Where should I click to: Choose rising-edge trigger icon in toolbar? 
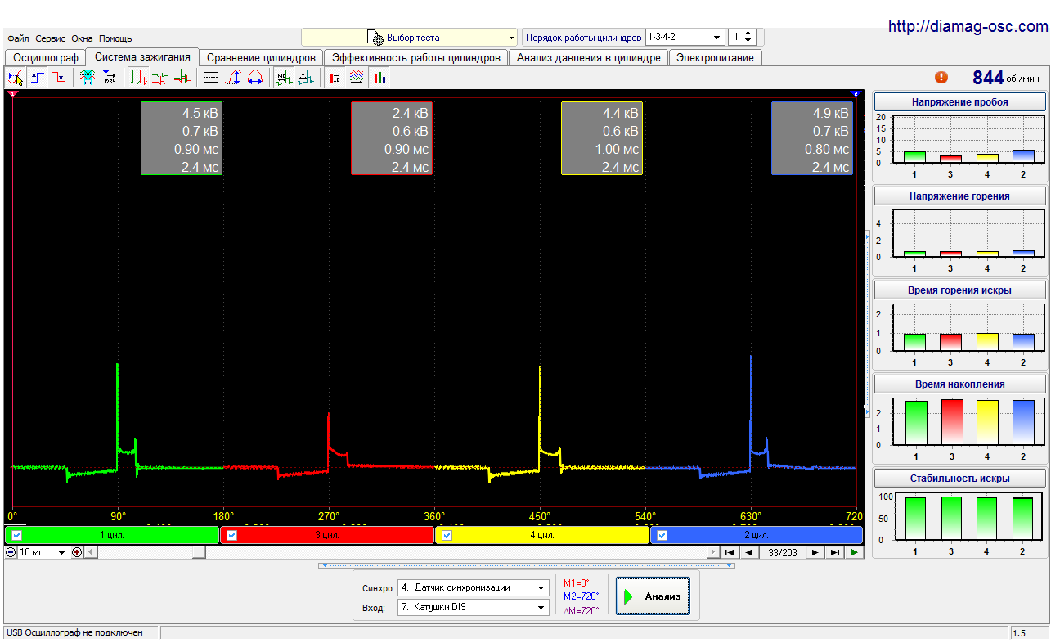coord(38,78)
